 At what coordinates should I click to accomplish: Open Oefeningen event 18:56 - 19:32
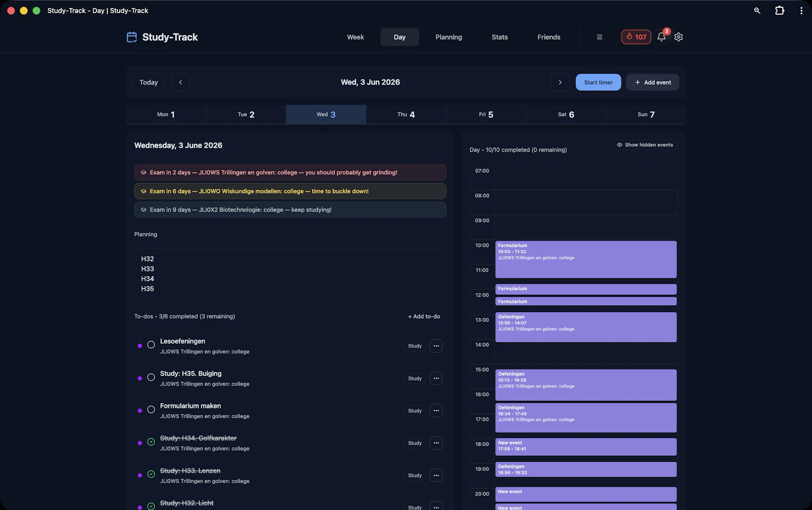pos(586,469)
